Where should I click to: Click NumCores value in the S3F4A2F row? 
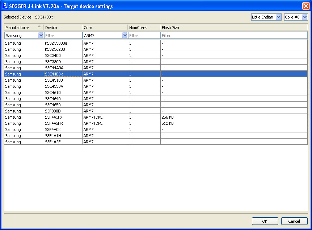point(144,142)
